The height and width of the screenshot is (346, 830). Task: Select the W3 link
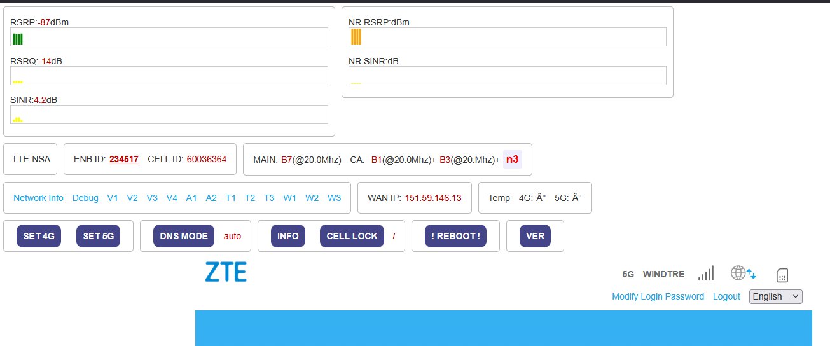334,198
